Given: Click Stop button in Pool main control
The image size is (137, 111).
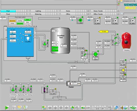Looking at the screenshot, I should coord(27,22).
